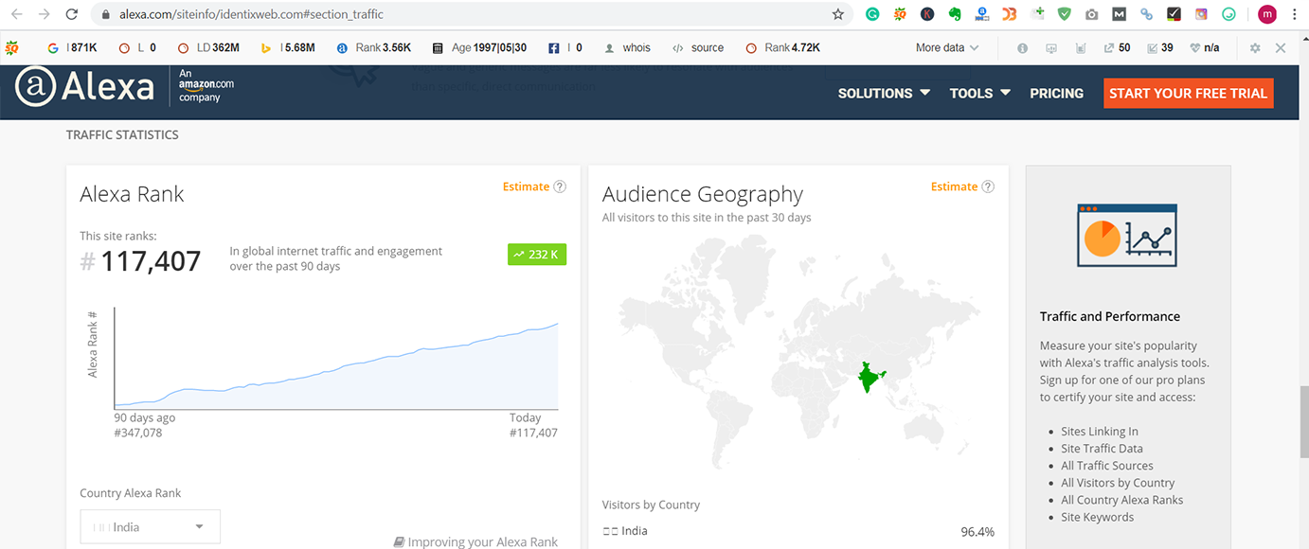Image resolution: width=1309 pixels, height=549 pixels.
Task: Open the Alexa traffic rank extension
Action: 983,14
